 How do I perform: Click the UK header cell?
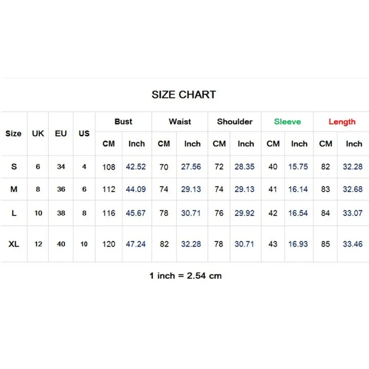coord(38,133)
